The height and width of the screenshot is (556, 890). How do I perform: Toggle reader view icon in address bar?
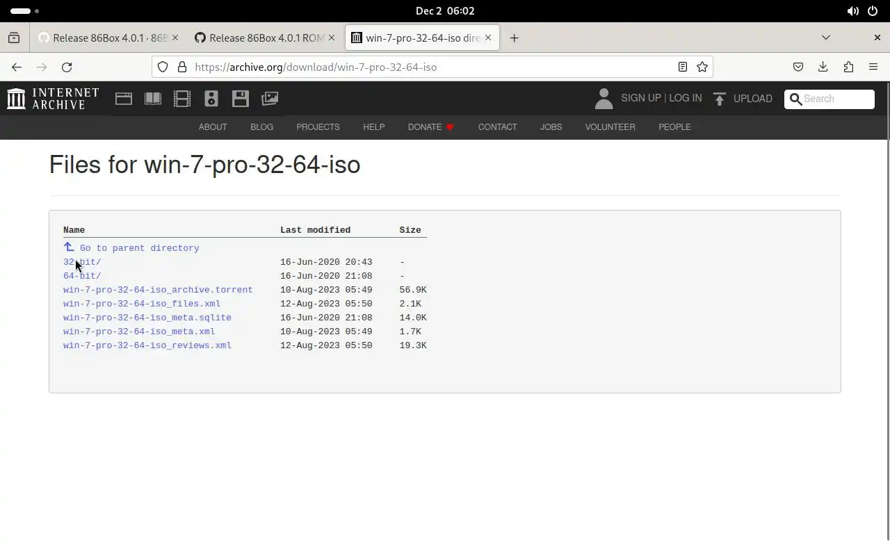point(683,67)
